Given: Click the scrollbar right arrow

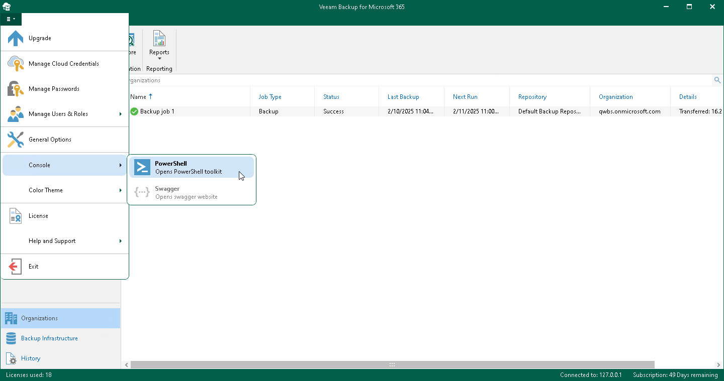Looking at the screenshot, I should click(718, 365).
